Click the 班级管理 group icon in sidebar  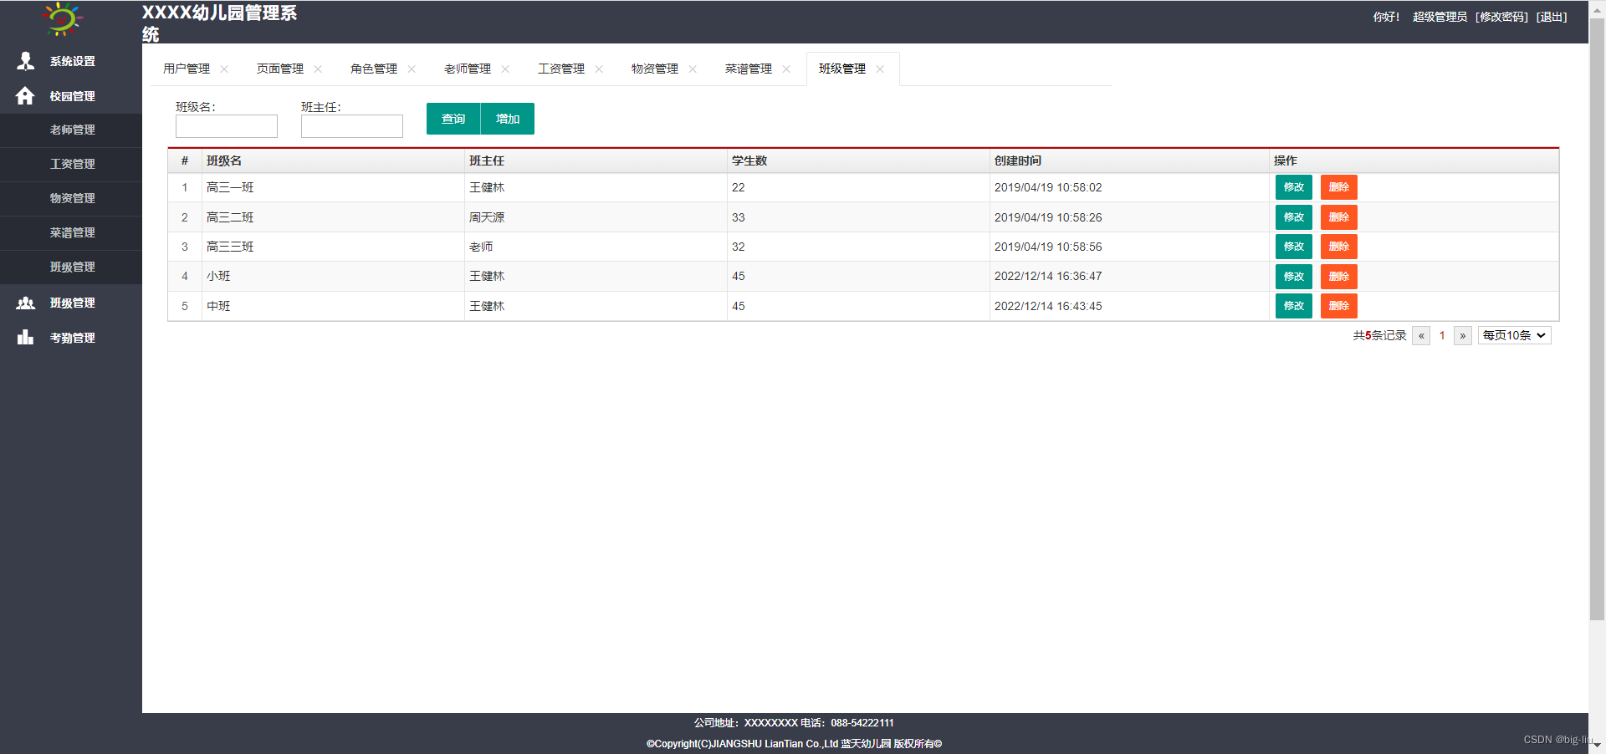click(26, 303)
